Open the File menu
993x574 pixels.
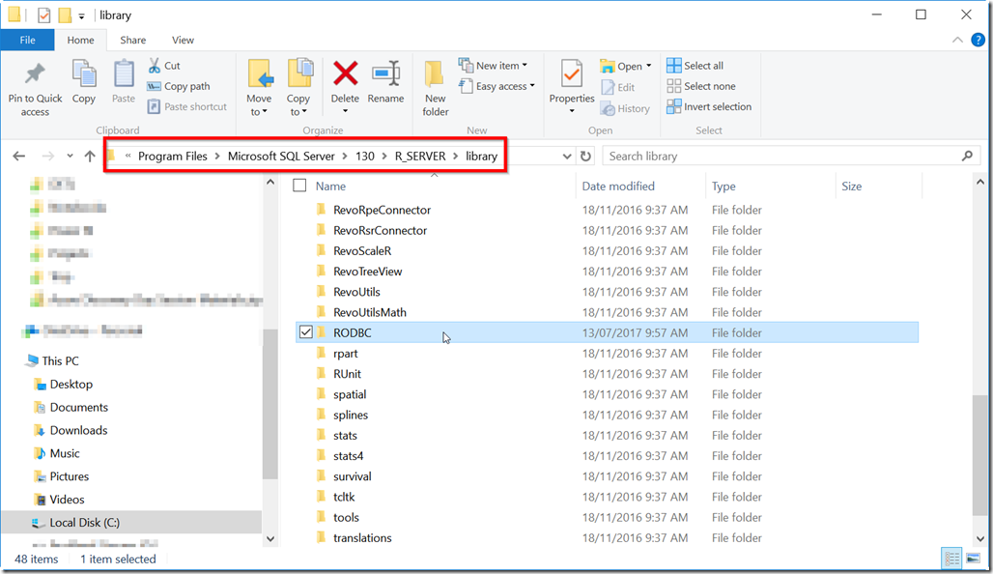(x=27, y=40)
